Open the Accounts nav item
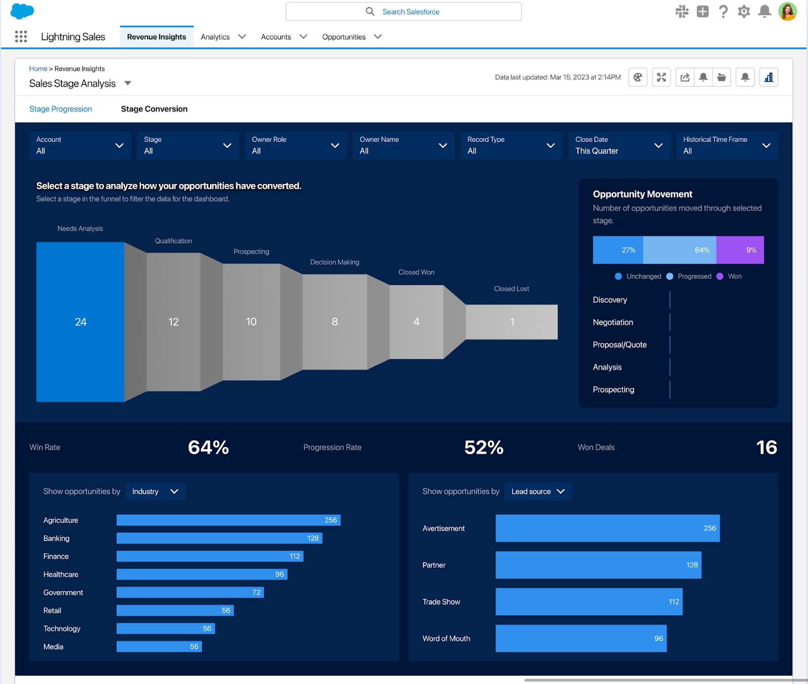This screenshot has height=684, width=808. [x=276, y=37]
